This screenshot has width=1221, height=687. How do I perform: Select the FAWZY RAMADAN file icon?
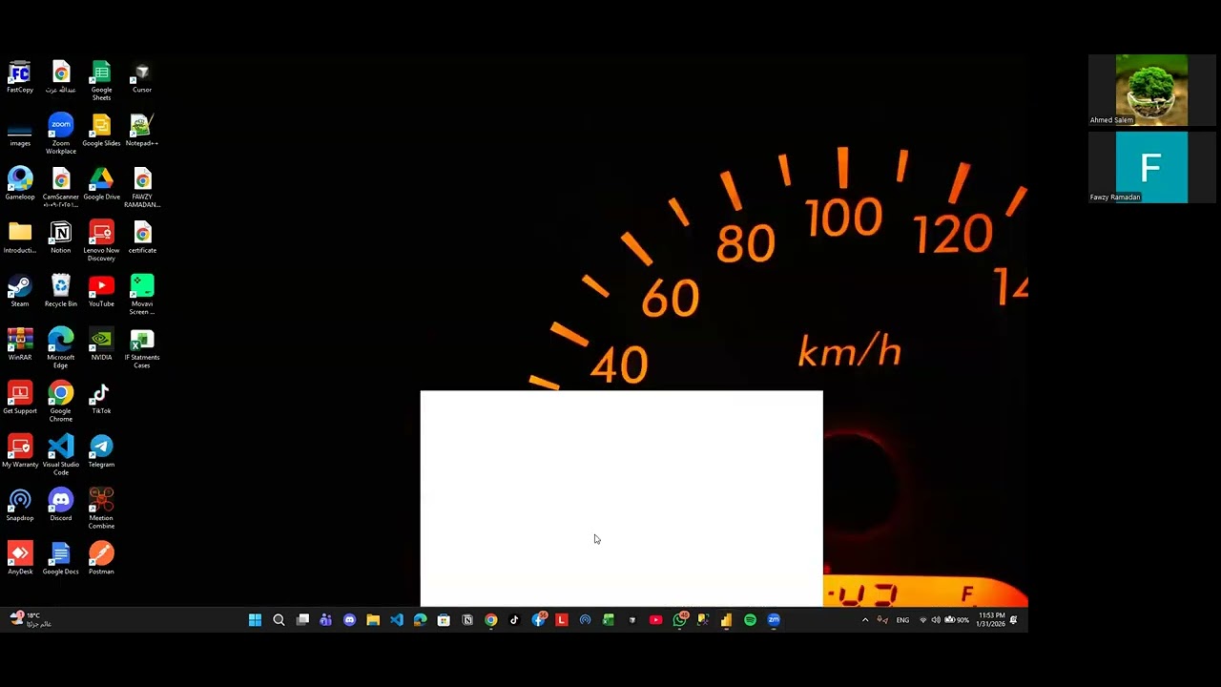(x=142, y=188)
